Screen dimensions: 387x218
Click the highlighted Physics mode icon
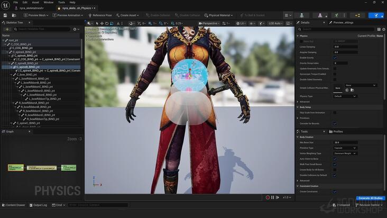pyautogui.click(x=376, y=15)
